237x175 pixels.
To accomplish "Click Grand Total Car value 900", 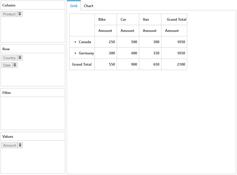I will [128, 64].
